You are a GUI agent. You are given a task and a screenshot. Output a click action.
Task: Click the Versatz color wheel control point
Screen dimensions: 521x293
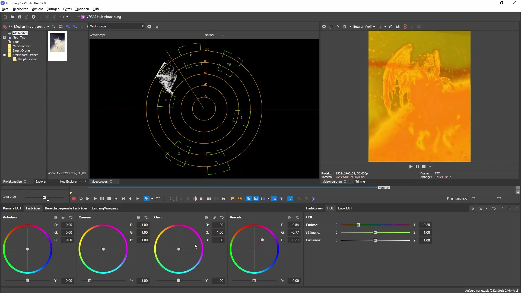262,240
